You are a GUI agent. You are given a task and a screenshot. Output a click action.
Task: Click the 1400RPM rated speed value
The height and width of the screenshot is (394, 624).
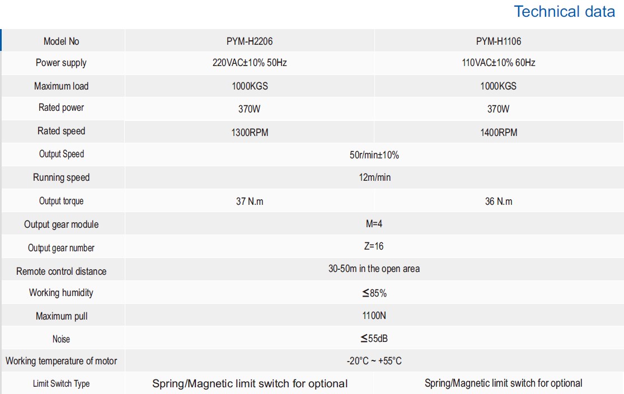pyautogui.click(x=498, y=133)
